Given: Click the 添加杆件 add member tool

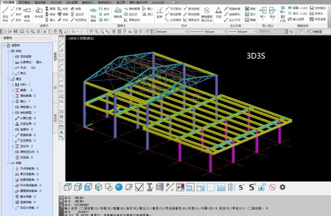Looking at the screenshot, I should (x=5, y=14).
